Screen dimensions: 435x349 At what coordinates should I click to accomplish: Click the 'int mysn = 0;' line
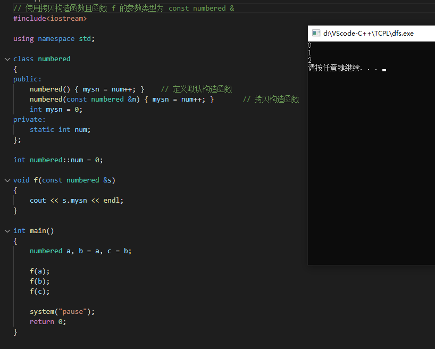[x=56, y=110]
